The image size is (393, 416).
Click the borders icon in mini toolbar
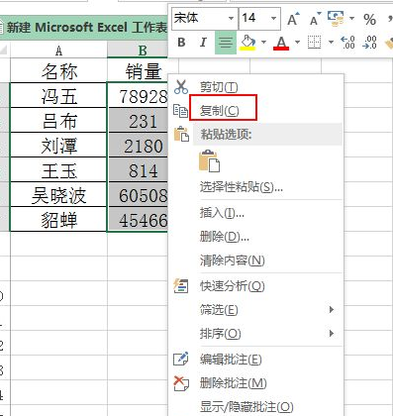pyautogui.click(x=314, y=43)
